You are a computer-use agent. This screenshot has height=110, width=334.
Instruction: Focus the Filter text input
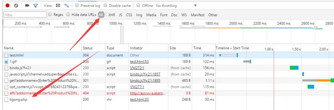(25, 15)
